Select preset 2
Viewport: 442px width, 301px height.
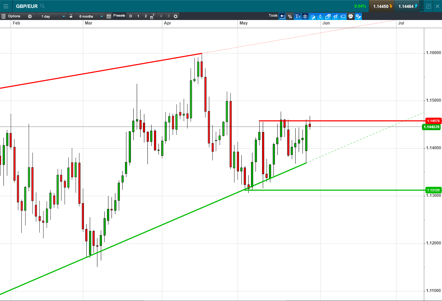tap(146, 16)
